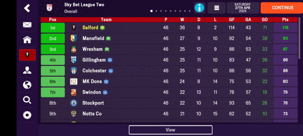Sort table by GD column header

(265, 20)
